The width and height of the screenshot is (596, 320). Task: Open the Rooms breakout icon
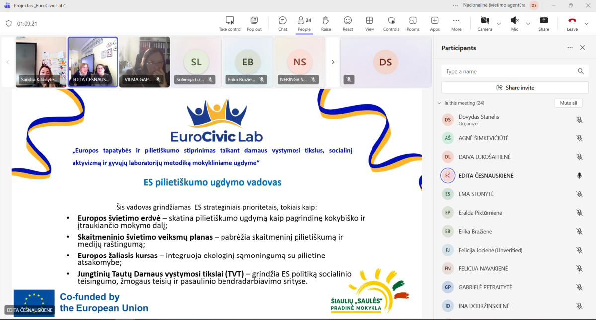point(413,23)
